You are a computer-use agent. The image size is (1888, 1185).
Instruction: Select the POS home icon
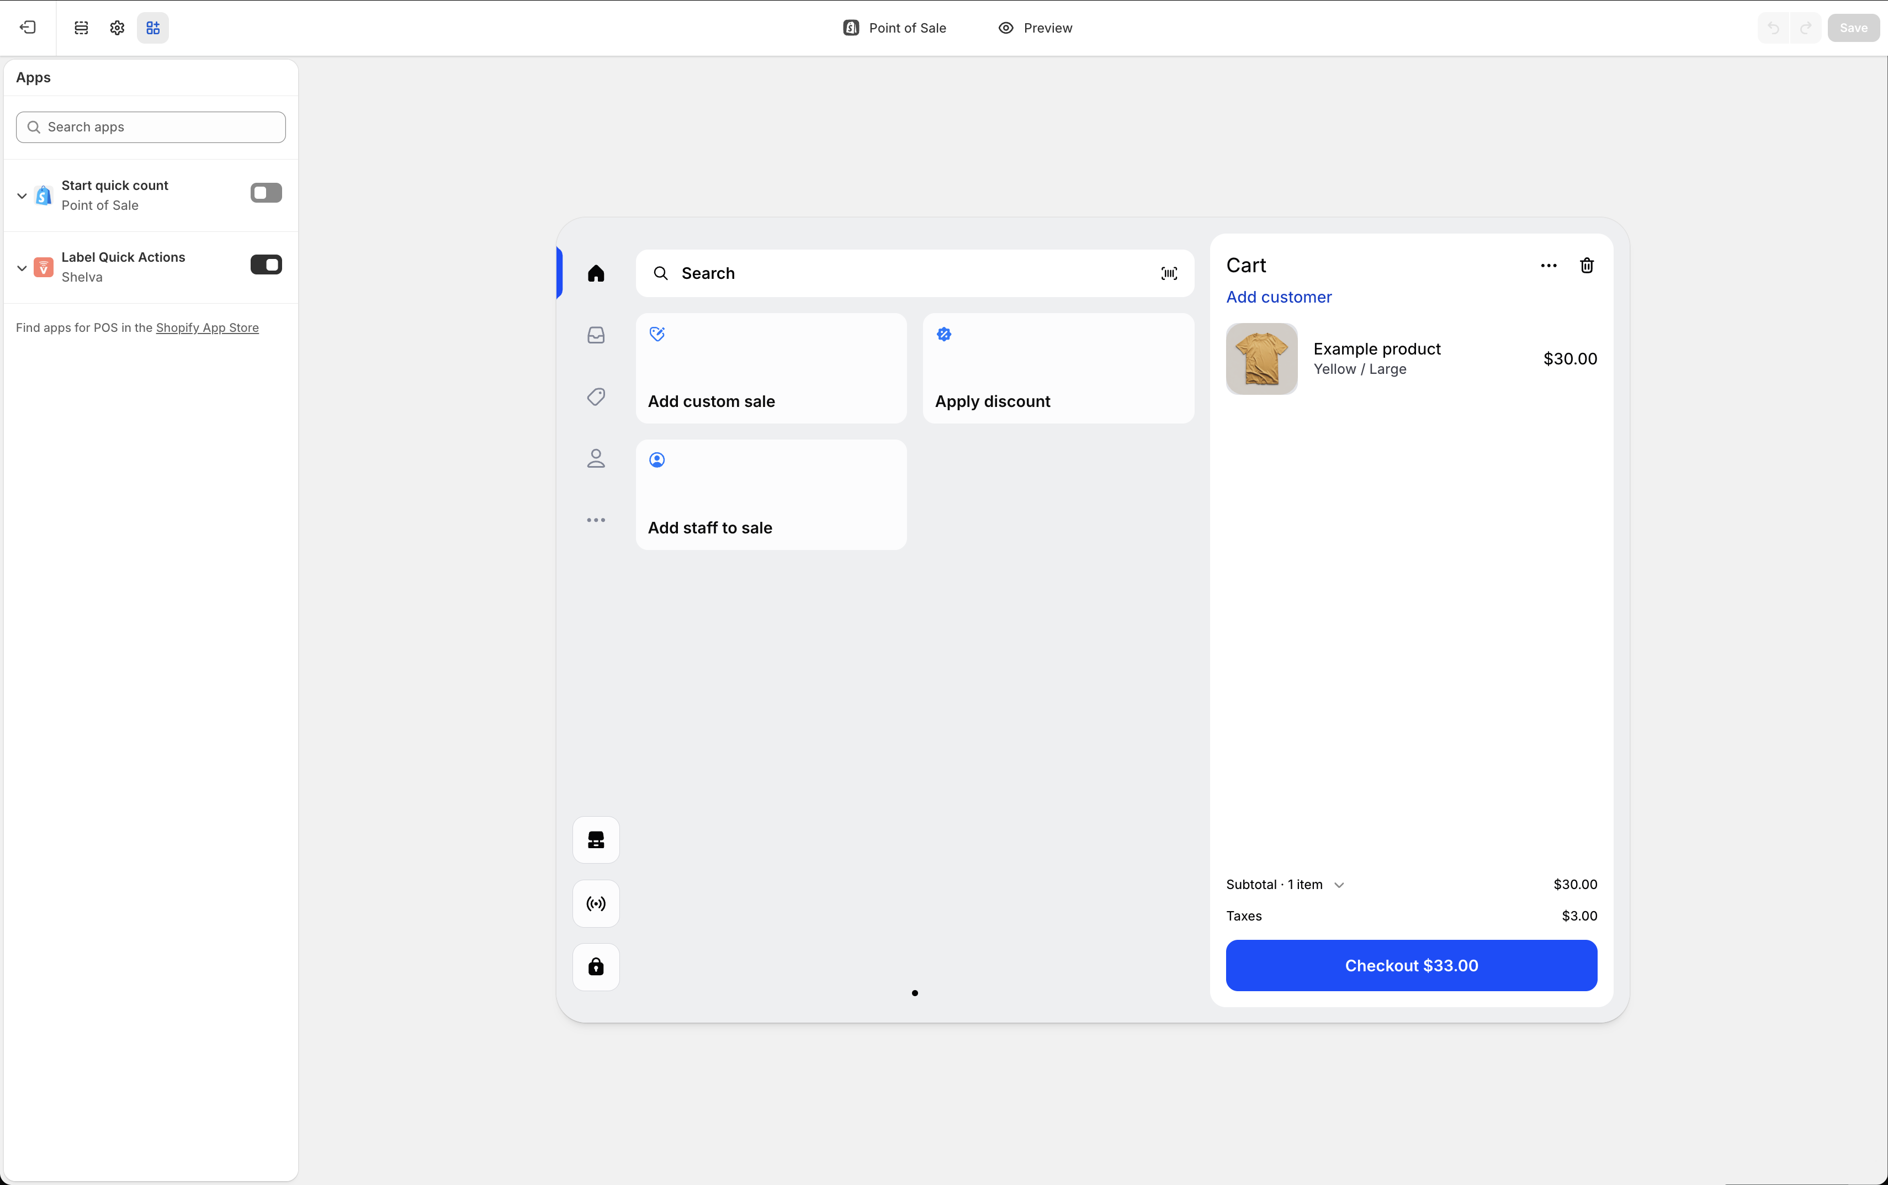[x=596, y=273]
